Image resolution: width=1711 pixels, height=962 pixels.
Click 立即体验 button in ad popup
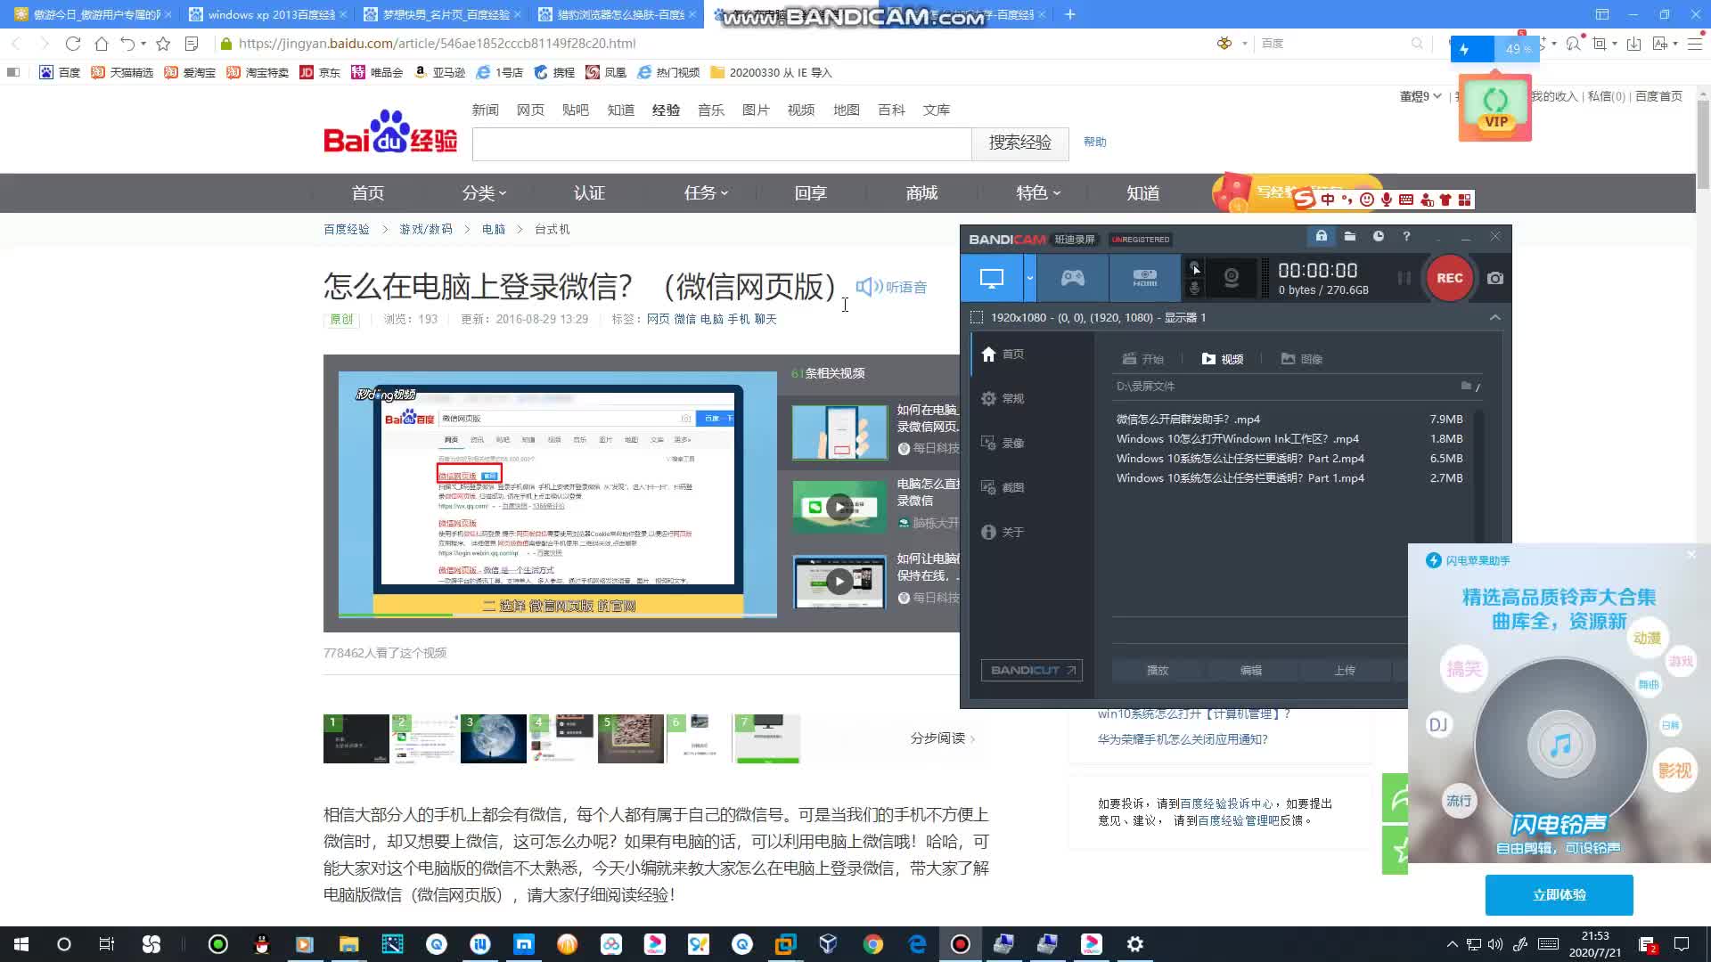tap(1559, 894)
